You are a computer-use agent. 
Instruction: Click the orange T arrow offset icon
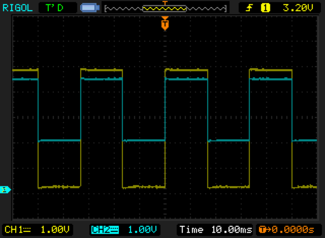point(265,230)
